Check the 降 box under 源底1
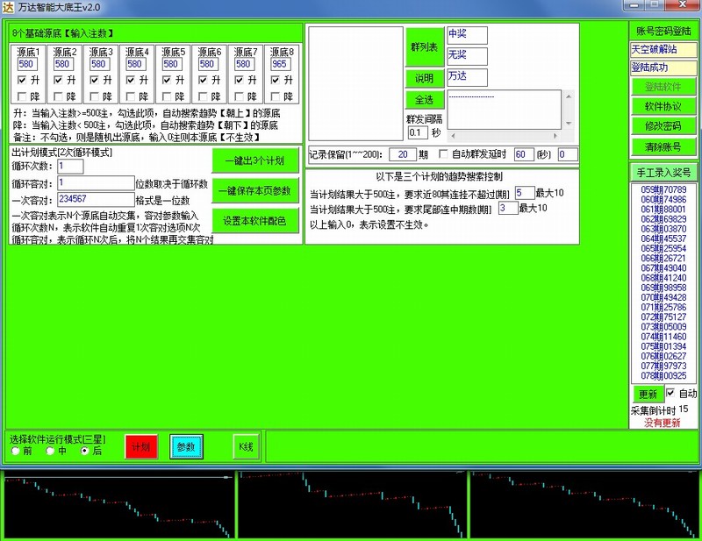Image resolution: width=702 pixels, height=541 pixels. tap(22, 96)
